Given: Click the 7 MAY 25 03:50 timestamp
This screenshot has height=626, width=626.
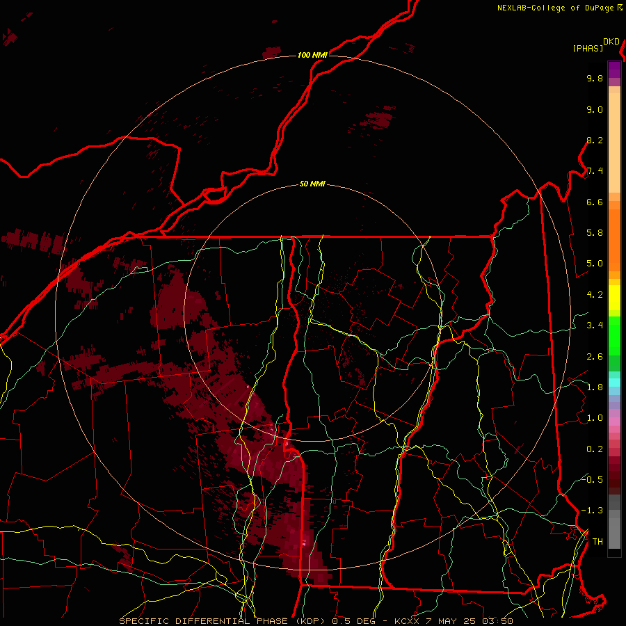Looking at the screenshot, I should click(469, 621).
